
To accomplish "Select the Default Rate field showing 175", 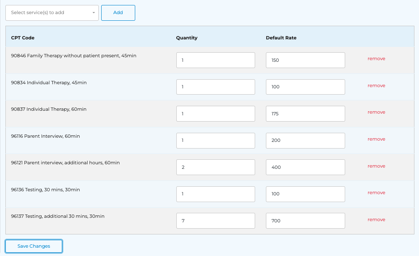I will (x=305, y=114).
